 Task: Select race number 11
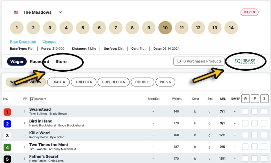[x=181, y=28]
